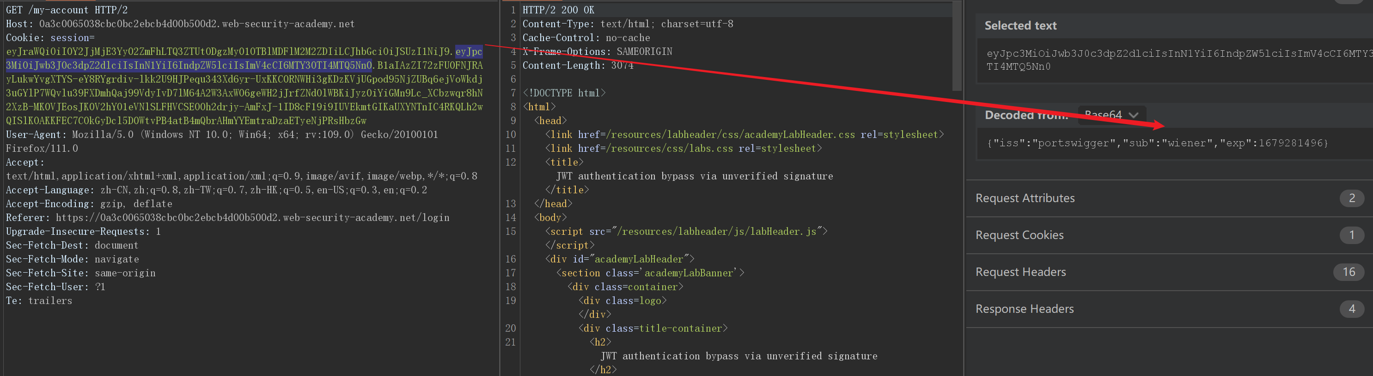
Task: Open the Base64 decode format dropdown
Action: (1112, 115)
